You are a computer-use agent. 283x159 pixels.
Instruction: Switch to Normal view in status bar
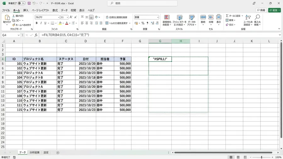(x=231, y=157)
